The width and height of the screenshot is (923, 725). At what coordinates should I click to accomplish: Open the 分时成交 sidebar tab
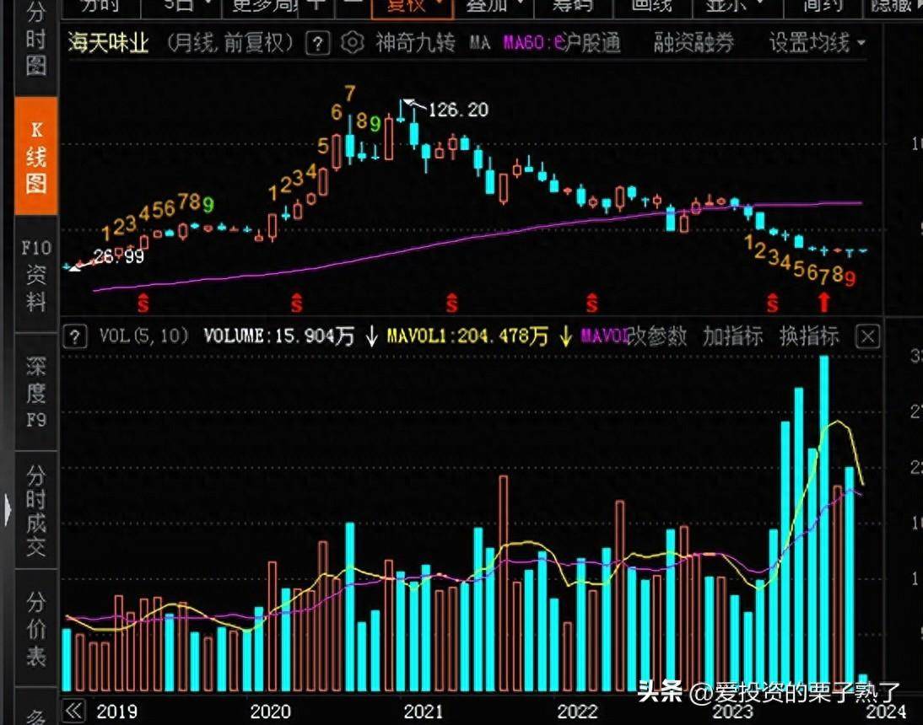coord(36,510)
